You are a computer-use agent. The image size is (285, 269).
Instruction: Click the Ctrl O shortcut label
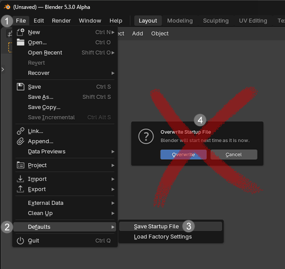pos(103,42)
